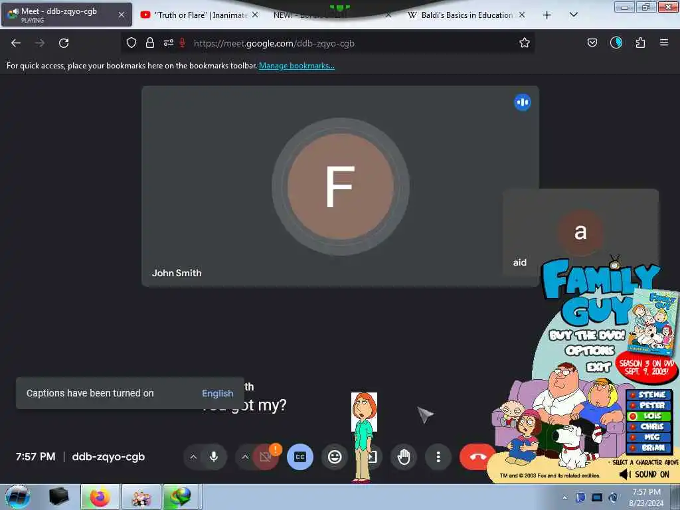This screenshot has width=680, height=510.
Task: Mute the microphone in Meet controls
Action: coord(213,457)
